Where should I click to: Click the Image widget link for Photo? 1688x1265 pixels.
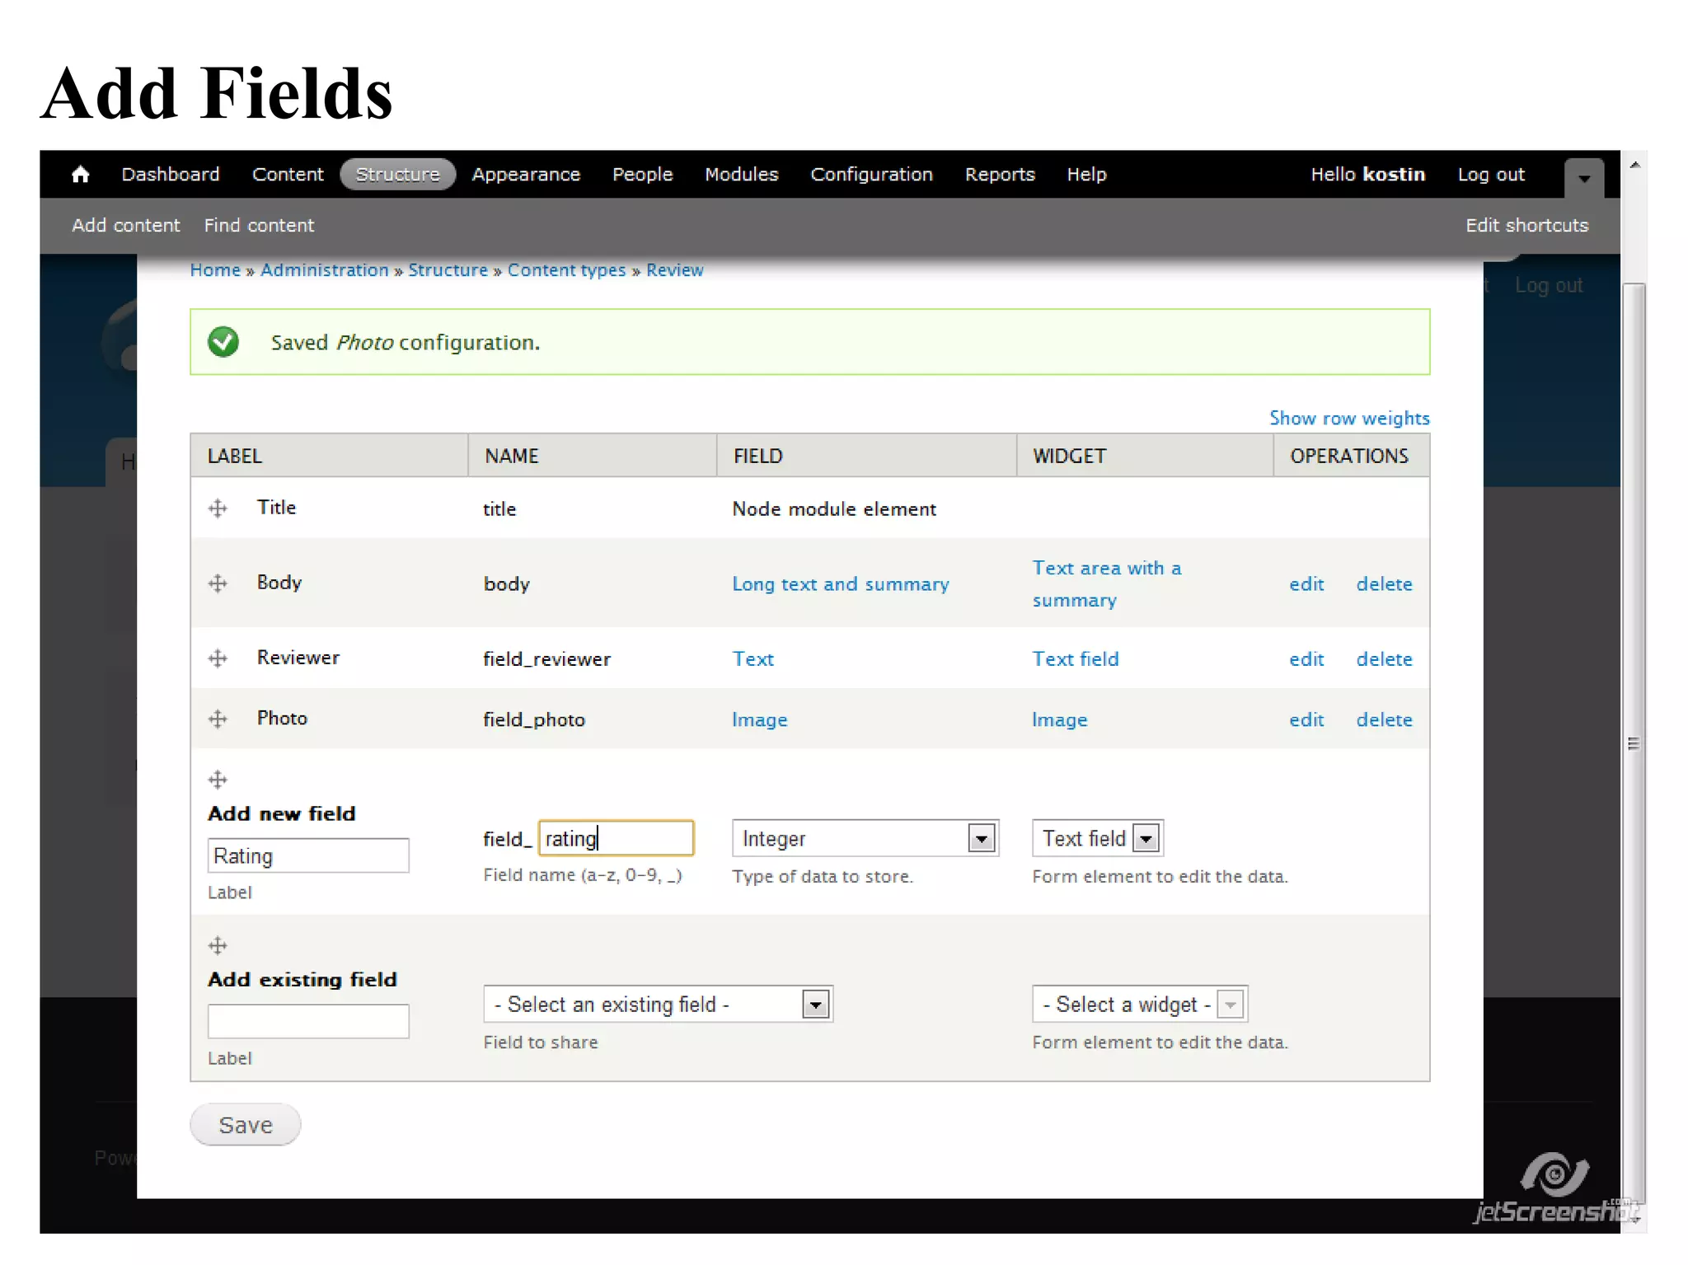pyautogui.click(x=1059, y=720)
